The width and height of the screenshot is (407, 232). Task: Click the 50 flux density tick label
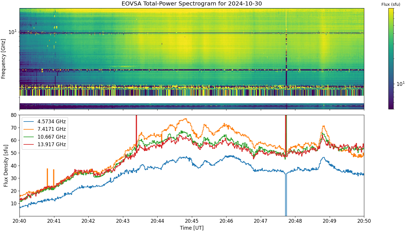point(14,153)
